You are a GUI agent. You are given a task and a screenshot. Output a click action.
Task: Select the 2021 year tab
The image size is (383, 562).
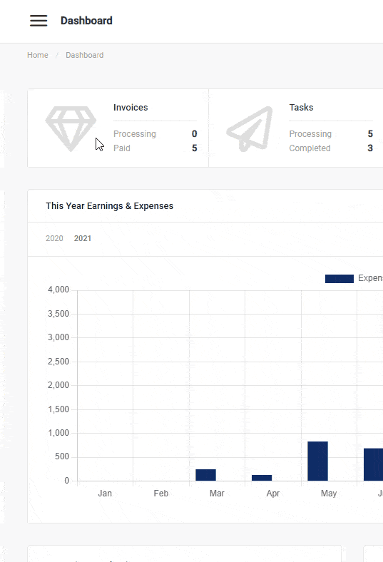(x=83, y=238)
